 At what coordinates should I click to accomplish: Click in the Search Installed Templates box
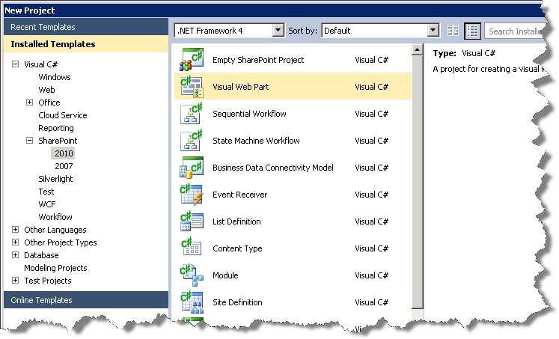point(515,31)
